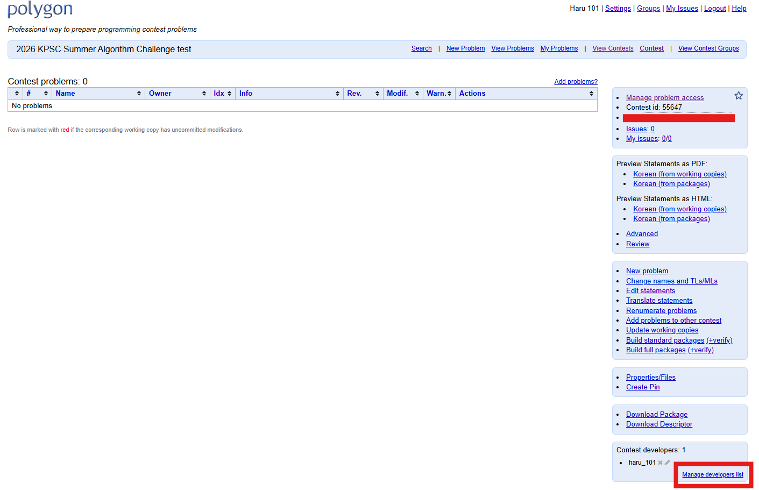This screenshot has height=490, width=759.
Task: Sort problems by Modif. column arrows
Action: (417, 94)
